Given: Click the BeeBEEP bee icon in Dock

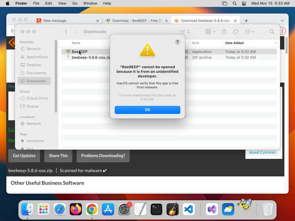Looking at the screenshot, I should pos(245,205).
